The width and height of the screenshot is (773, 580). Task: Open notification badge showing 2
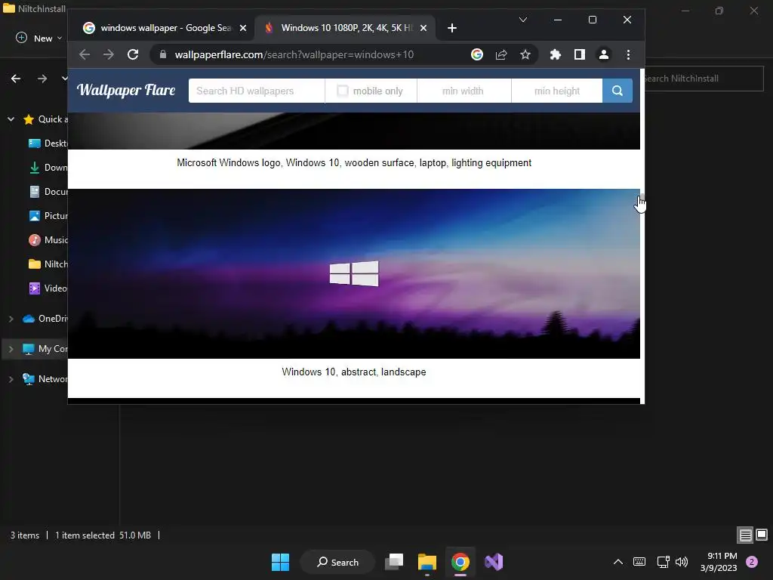[x=751, y=562]
